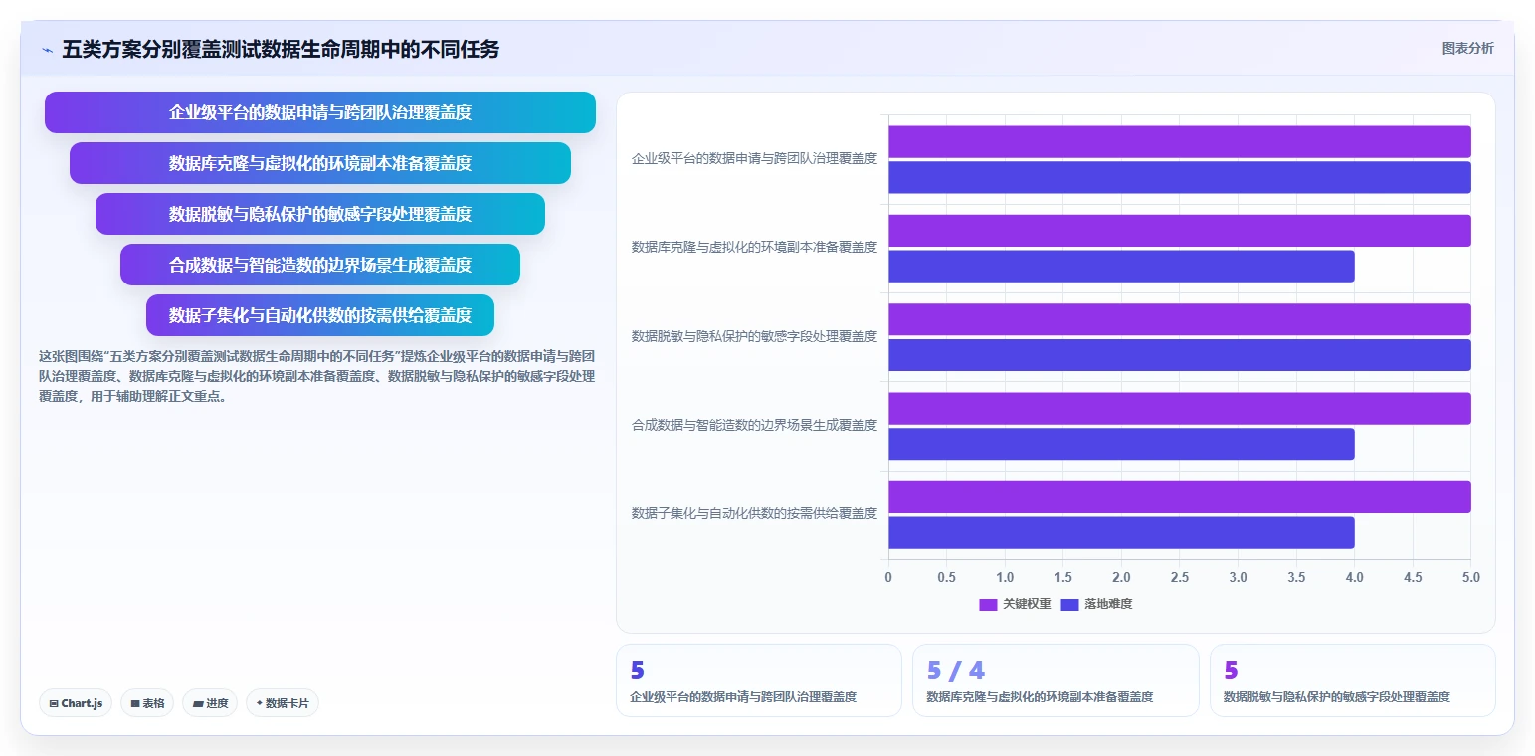Click the 落地难度 bar for 合成数据与智能造数

click(1121, 444)
